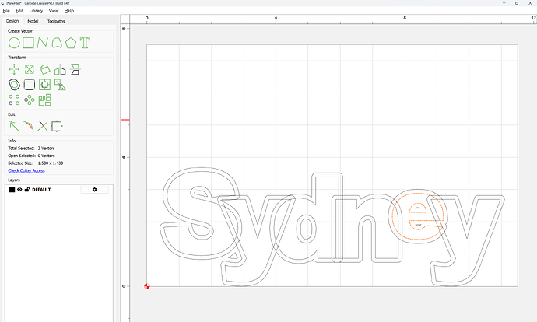Image resolution: width=537 pixels, height=322 pixels.
Task: Switch to the Toolpaths tab
Action: [57, 21]
